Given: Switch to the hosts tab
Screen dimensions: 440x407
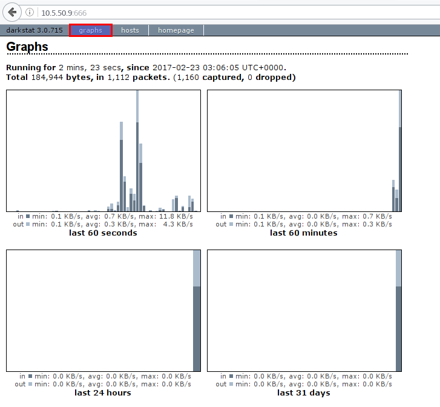Looking at the screenshot, I should coord(130,30).
